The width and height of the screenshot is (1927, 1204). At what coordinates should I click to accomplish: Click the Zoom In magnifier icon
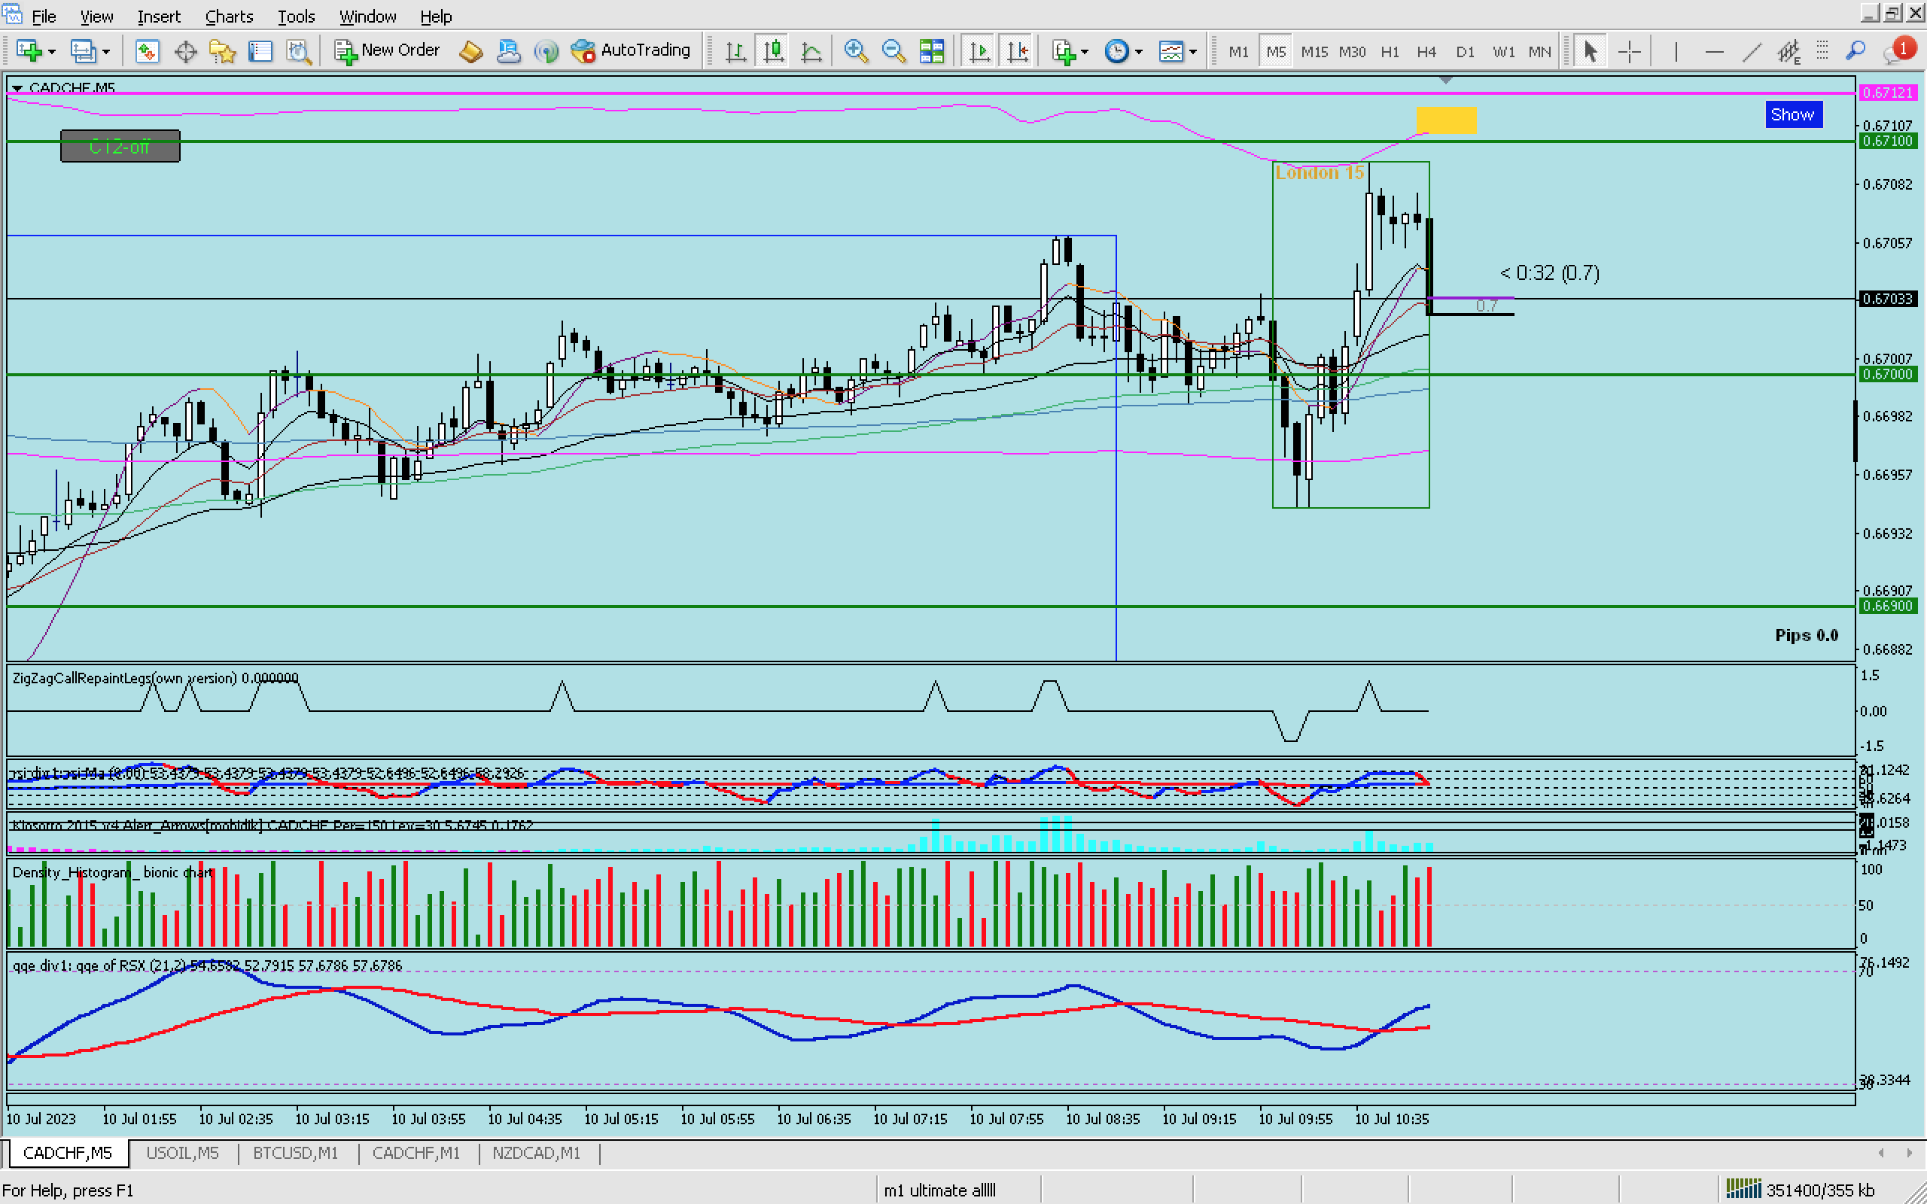855,52
